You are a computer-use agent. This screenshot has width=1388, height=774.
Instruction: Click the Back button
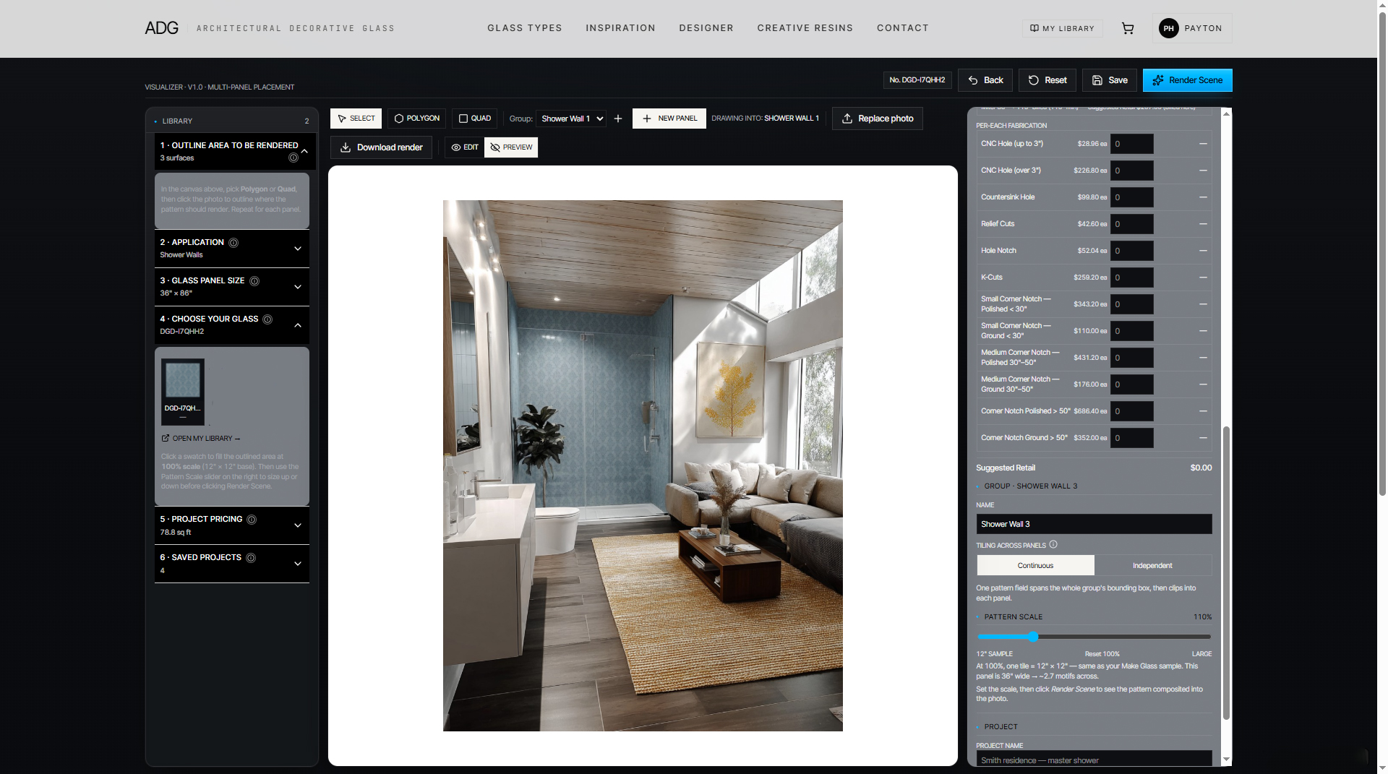pos(985,80)
